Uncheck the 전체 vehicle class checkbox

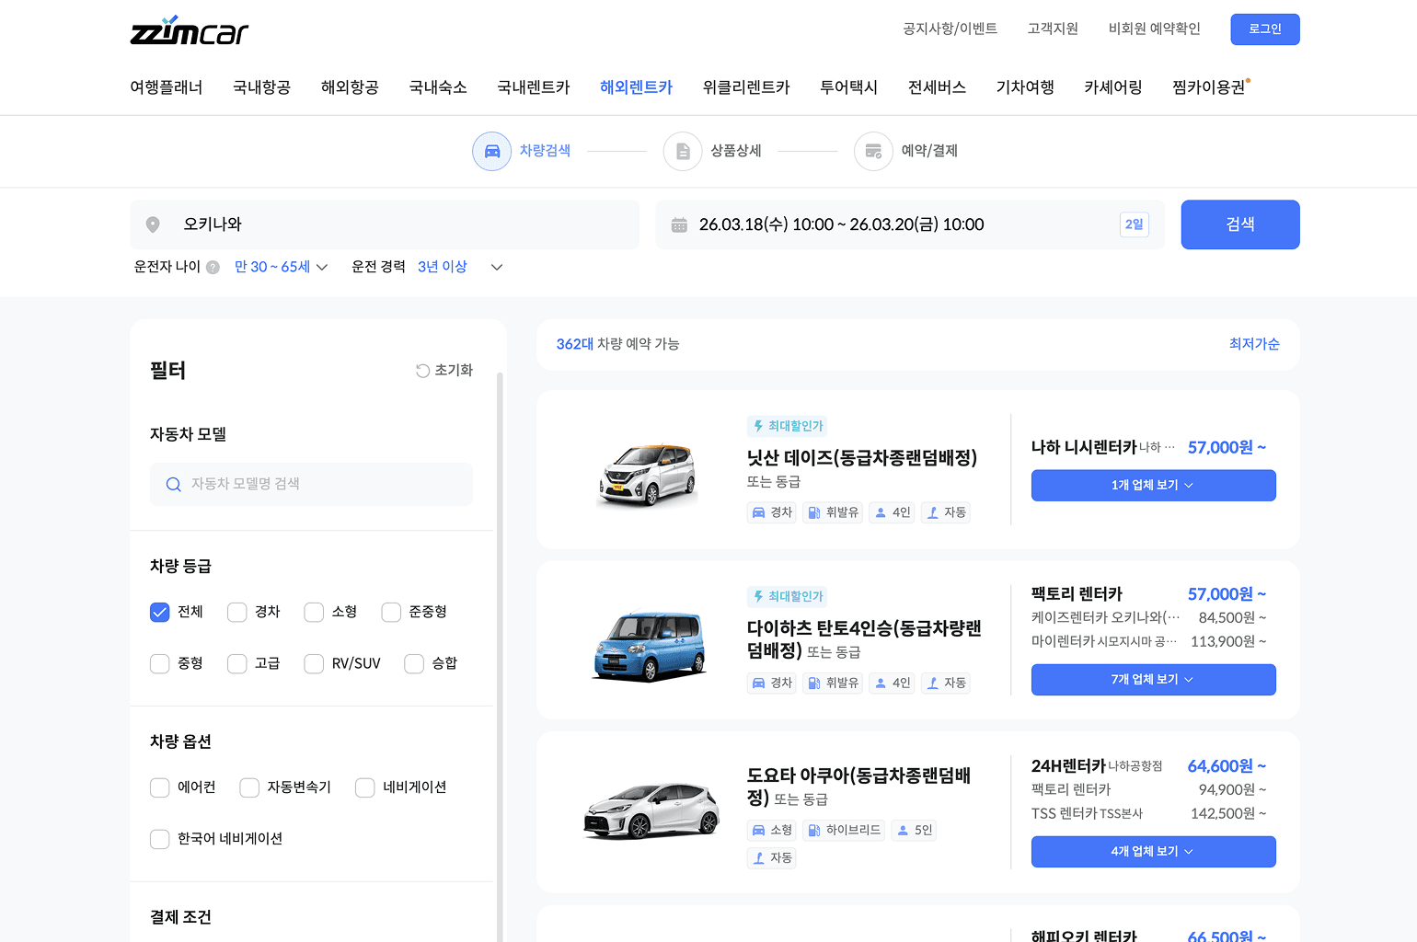[159, 612]
